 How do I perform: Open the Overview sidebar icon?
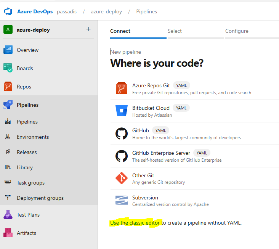pyautogui.click(x=8, y=50)
